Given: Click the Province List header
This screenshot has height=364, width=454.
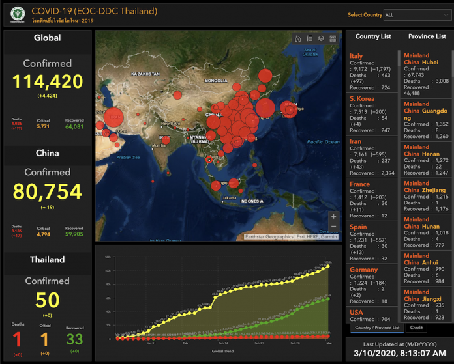Looking at the screenshot, I should 427,36.
